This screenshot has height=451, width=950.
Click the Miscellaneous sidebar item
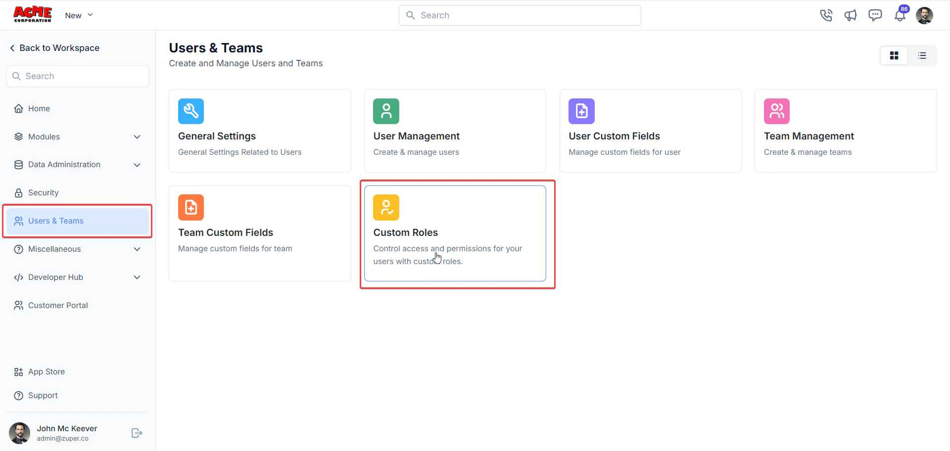(78, 249)
